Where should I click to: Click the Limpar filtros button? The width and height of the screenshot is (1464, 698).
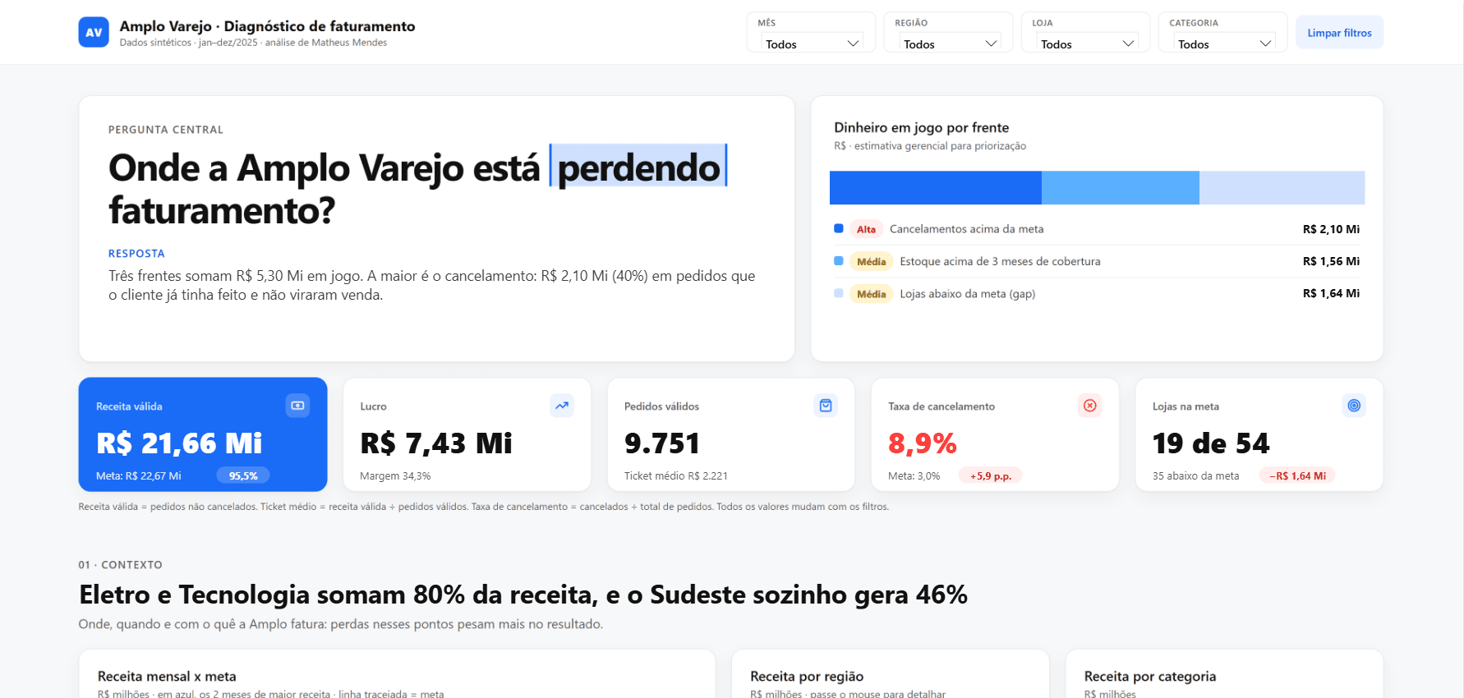(1339, 33)
